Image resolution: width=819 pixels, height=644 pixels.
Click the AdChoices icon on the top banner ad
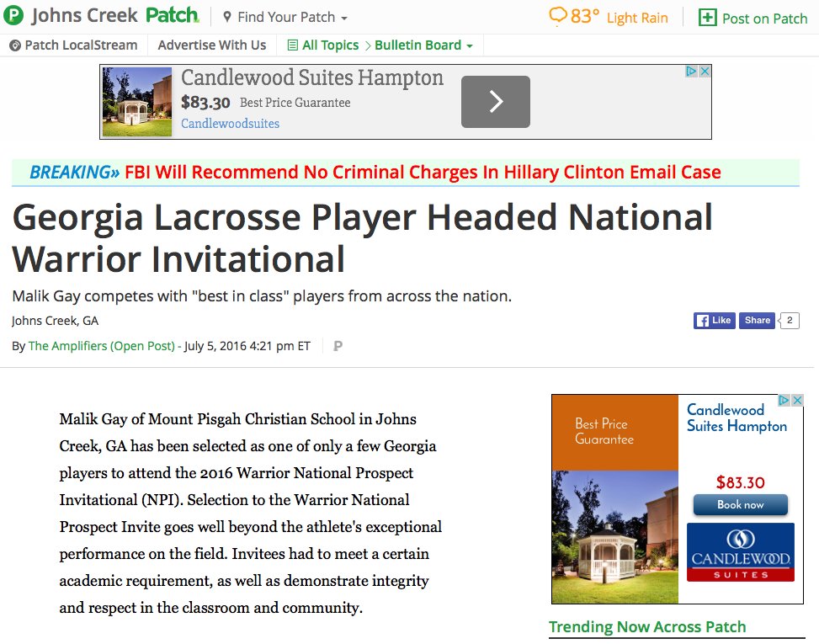coord(691,71)
